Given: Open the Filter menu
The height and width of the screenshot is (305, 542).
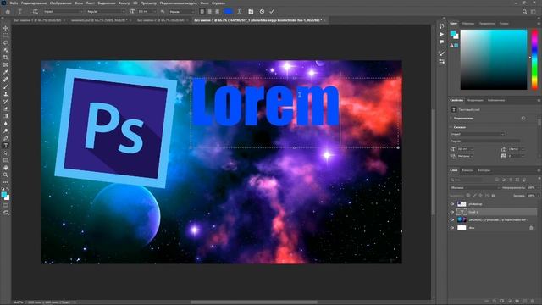Looking at the screenshot, I should (124, 3).
